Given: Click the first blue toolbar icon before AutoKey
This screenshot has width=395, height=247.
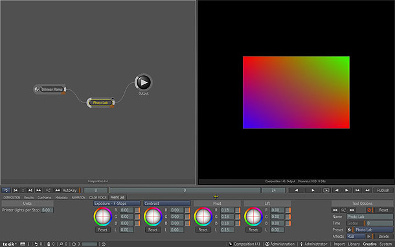Looking at the screenshot, I should 6,190.
